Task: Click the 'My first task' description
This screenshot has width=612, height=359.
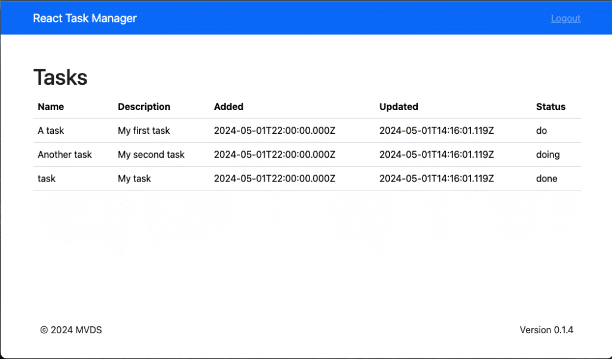Action: (x=143, y=131)
